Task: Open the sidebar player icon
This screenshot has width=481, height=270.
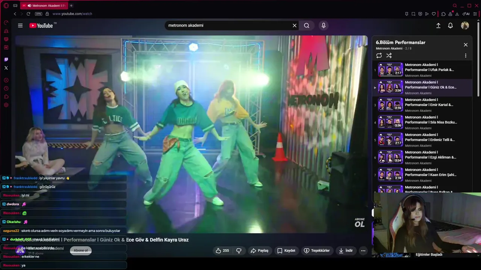Action: 6,80
